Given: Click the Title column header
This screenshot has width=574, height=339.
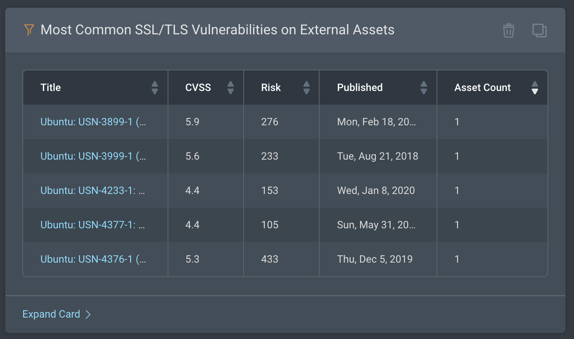Looking at the screenshot, I should point(51,88).
